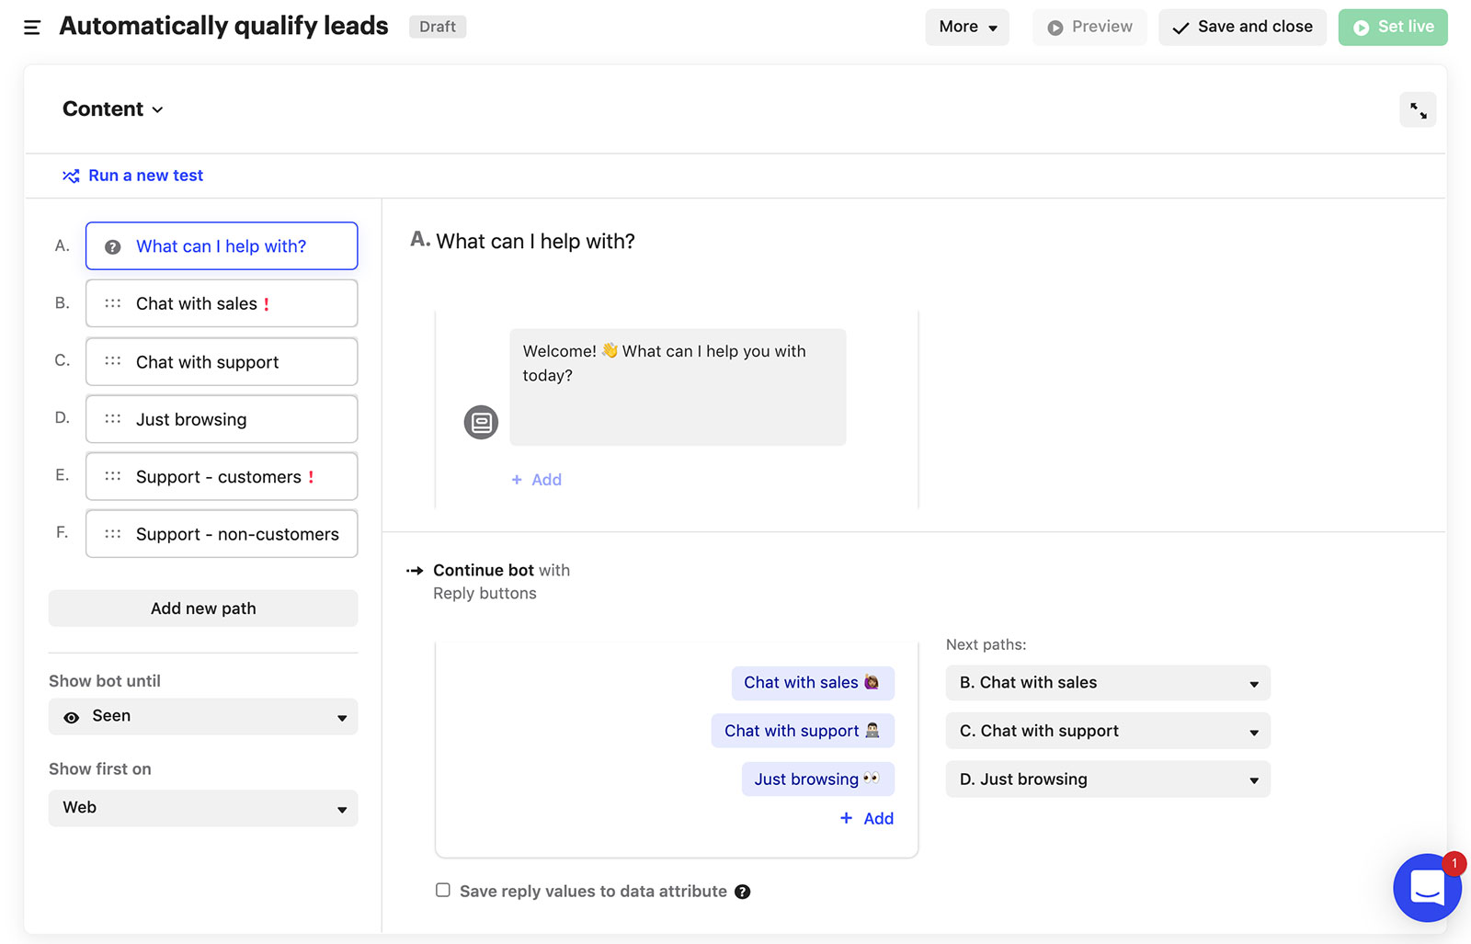Expand the Content section dropdown

pos(112,109)
